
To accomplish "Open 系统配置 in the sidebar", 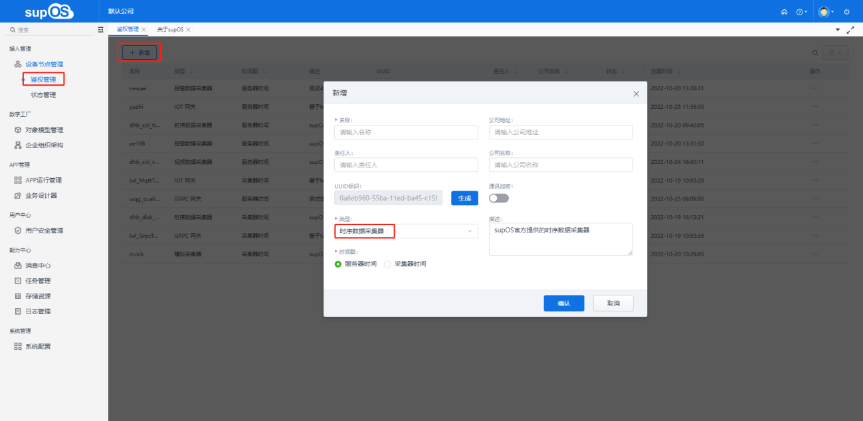I will (x=38, y=347).
